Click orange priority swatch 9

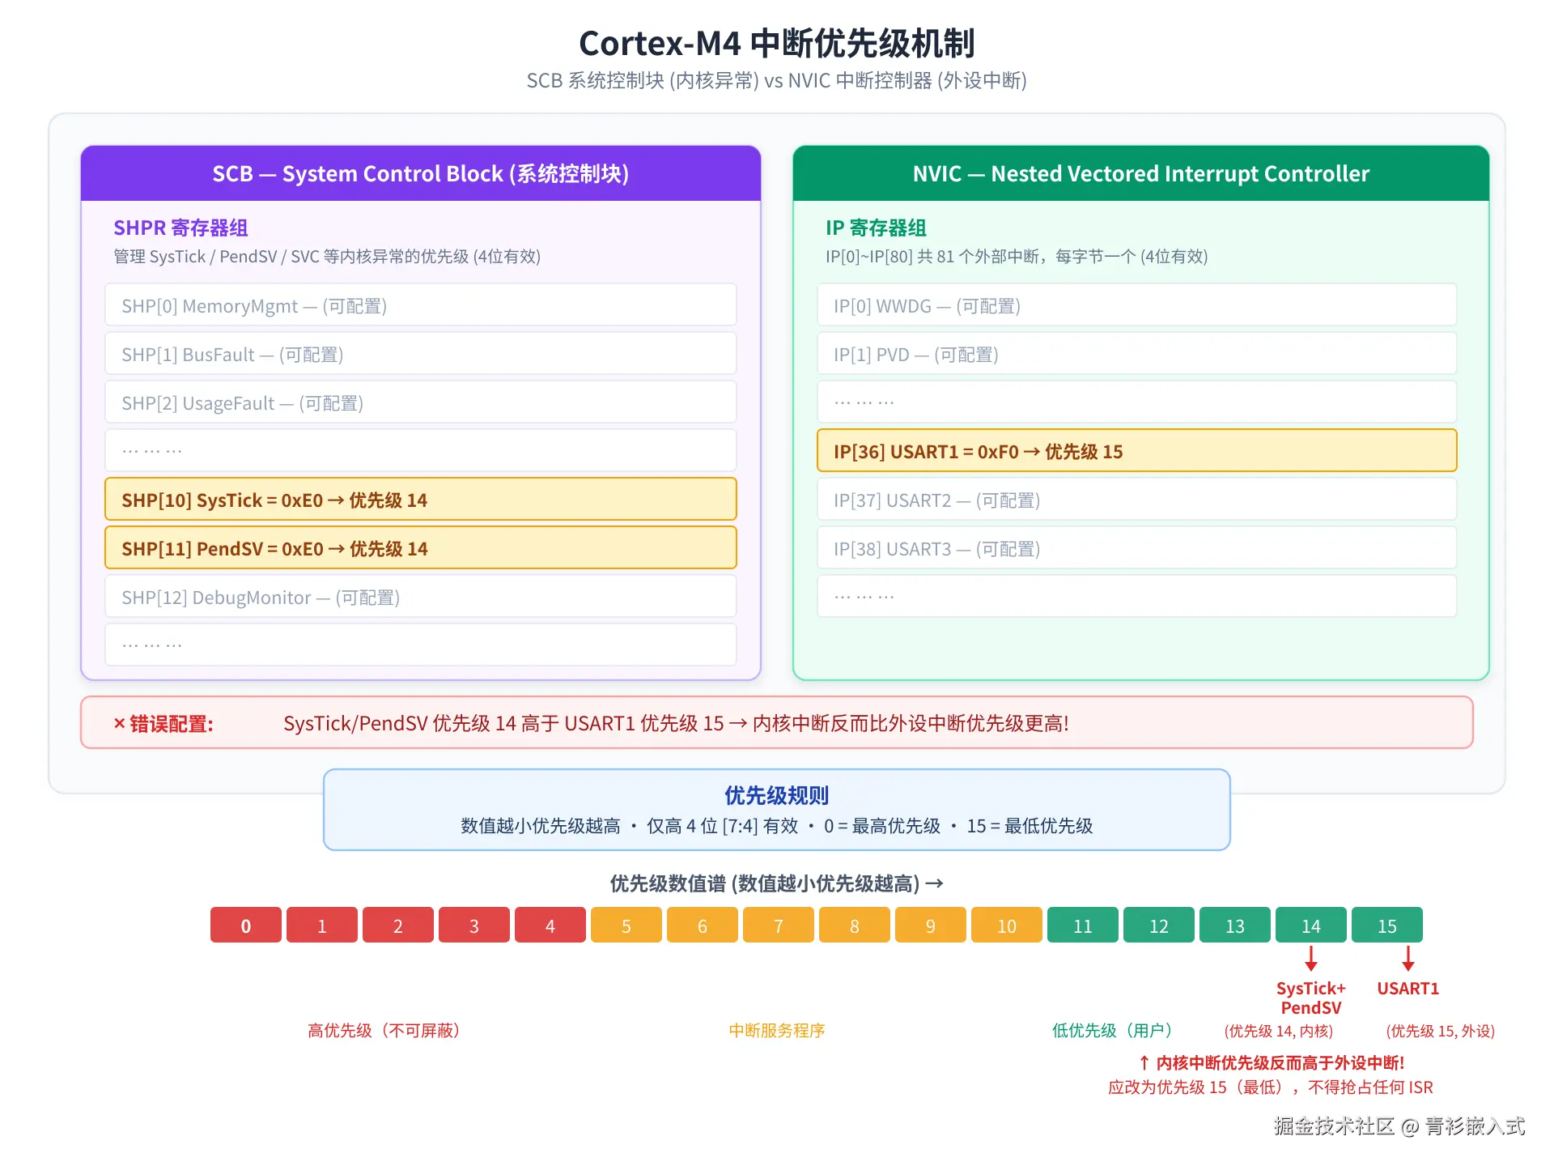pyautogui.click(x=931, y=925)
